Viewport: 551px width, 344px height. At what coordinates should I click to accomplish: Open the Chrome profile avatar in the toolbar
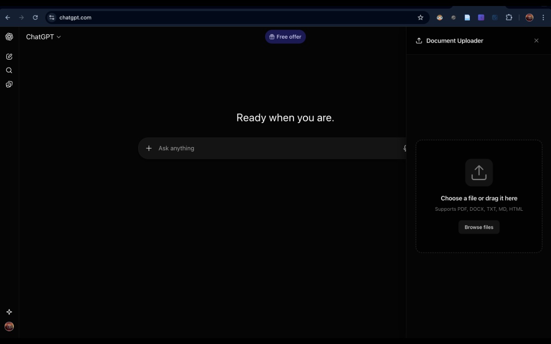(x=529, y=18)
